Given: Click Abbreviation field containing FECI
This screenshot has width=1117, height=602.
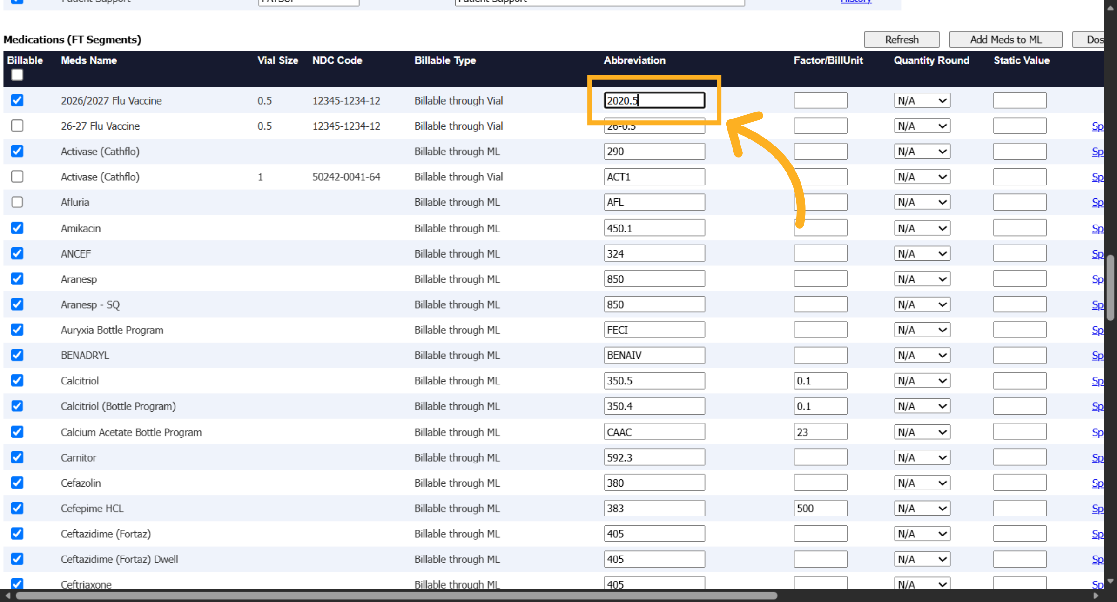Looking at the screenshot, I should click(654, 330).
